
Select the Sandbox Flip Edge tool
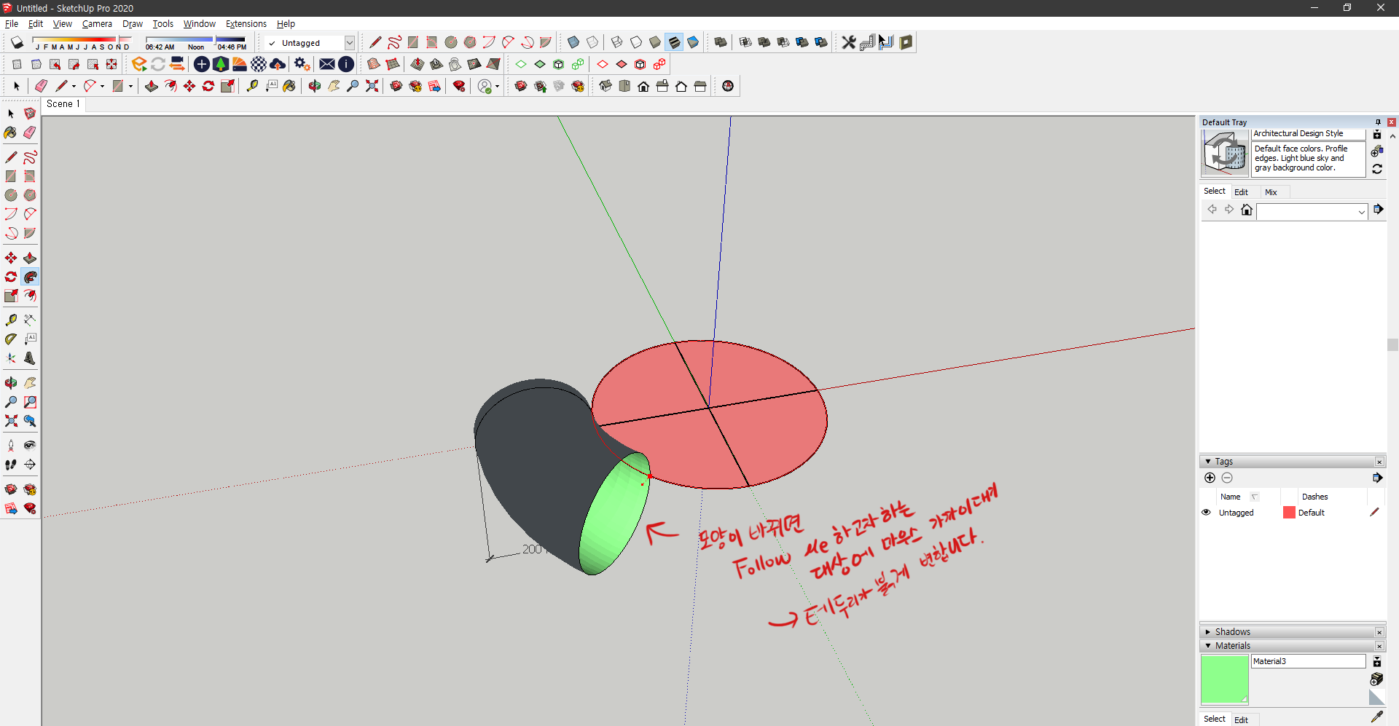493,64
